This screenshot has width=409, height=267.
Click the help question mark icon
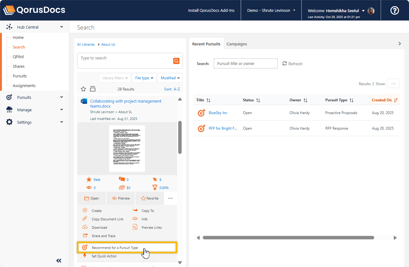(394, 10)
